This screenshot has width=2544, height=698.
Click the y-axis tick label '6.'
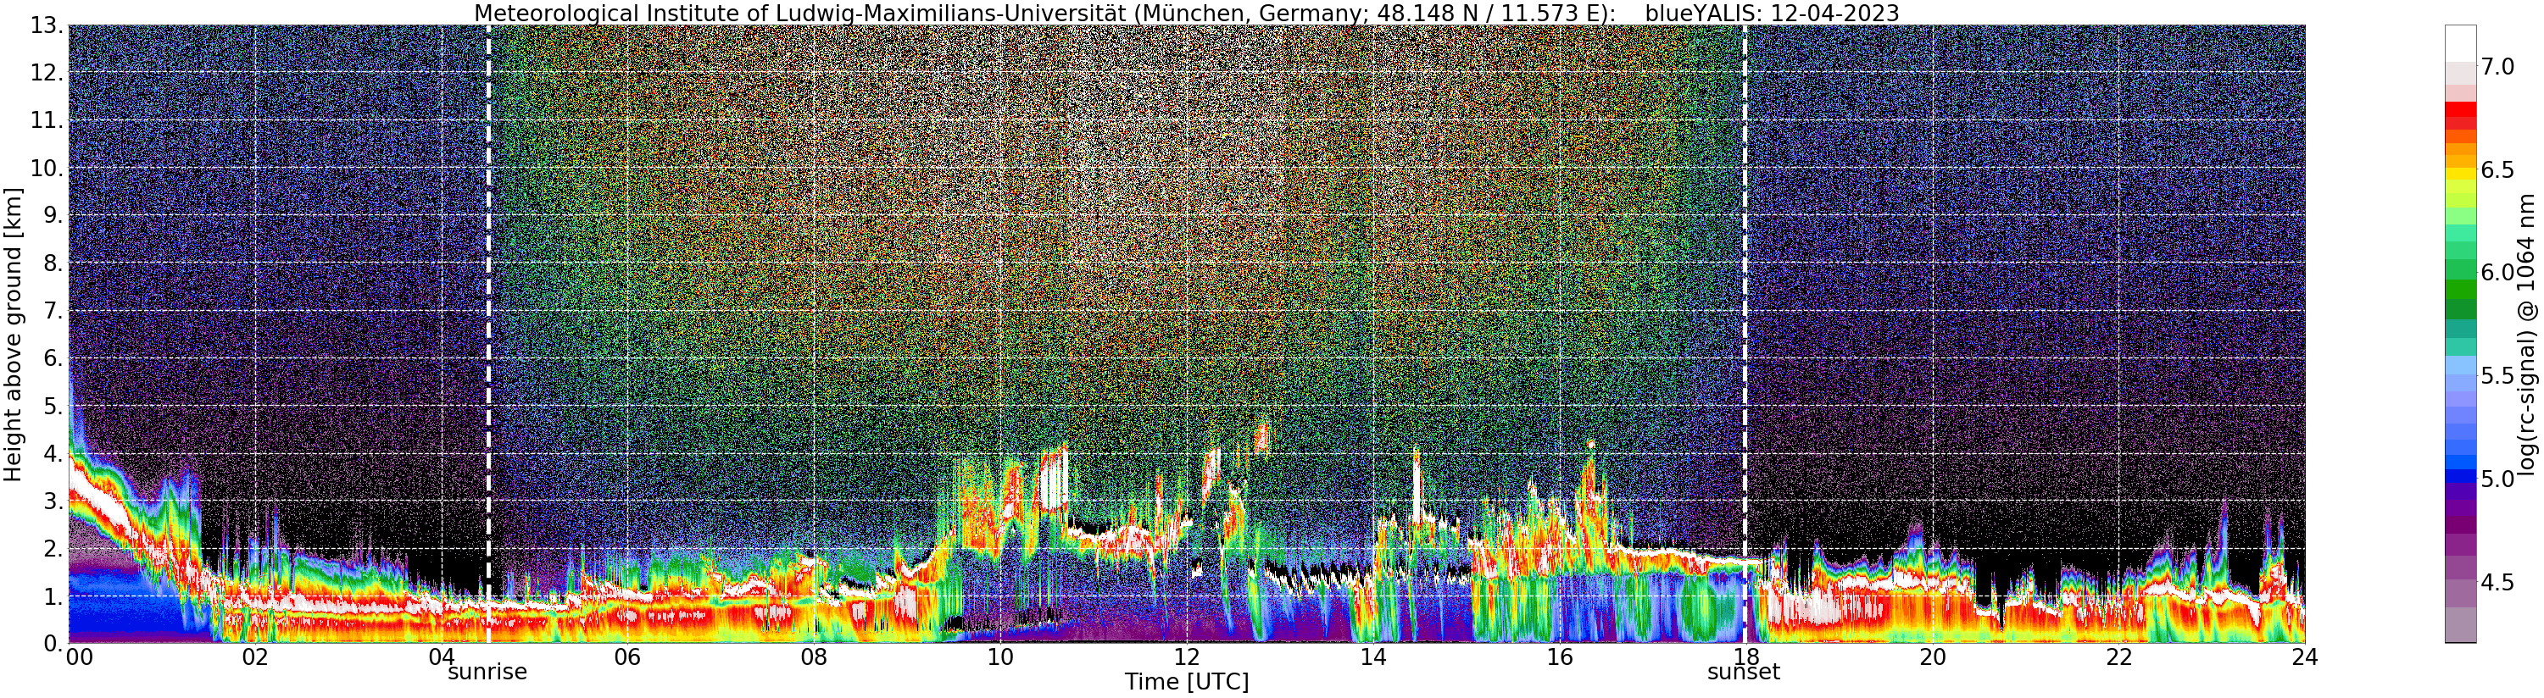point(53,358)
